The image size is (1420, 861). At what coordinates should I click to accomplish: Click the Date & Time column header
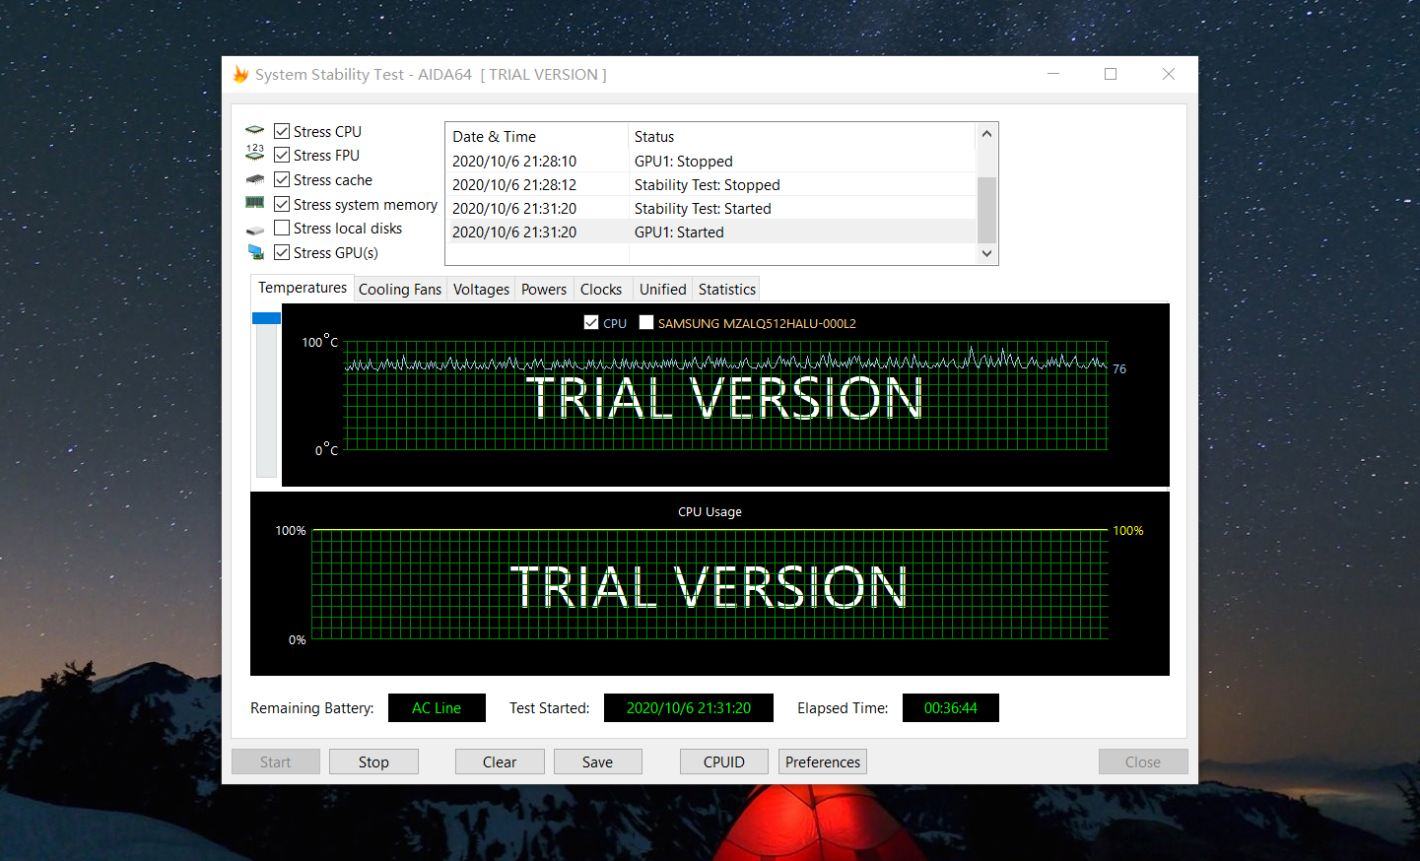click(x=537, y=137)
